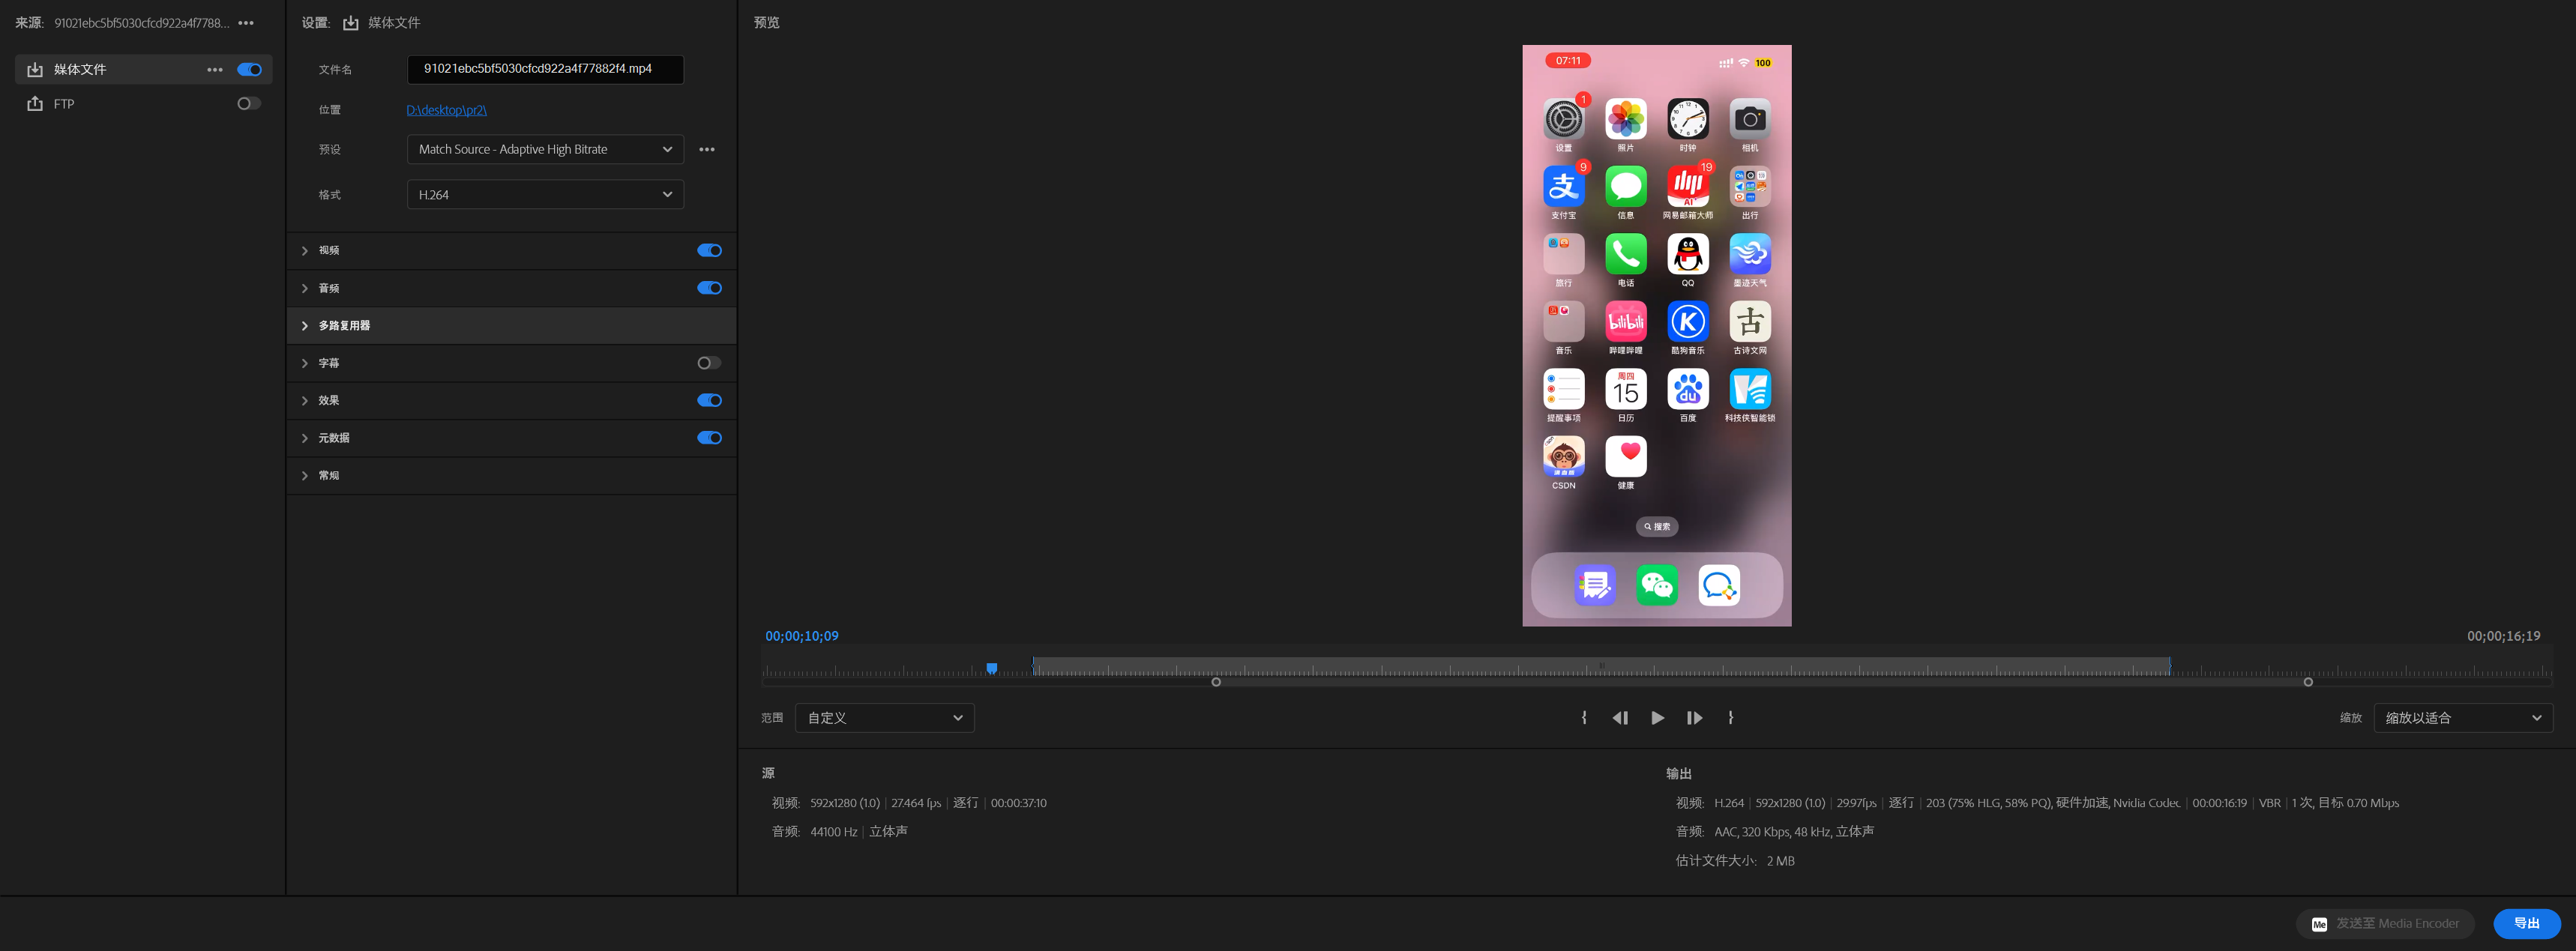Set the out point marker
2576x951 pixels.
pyautogui.click(x=1731, y=718)
